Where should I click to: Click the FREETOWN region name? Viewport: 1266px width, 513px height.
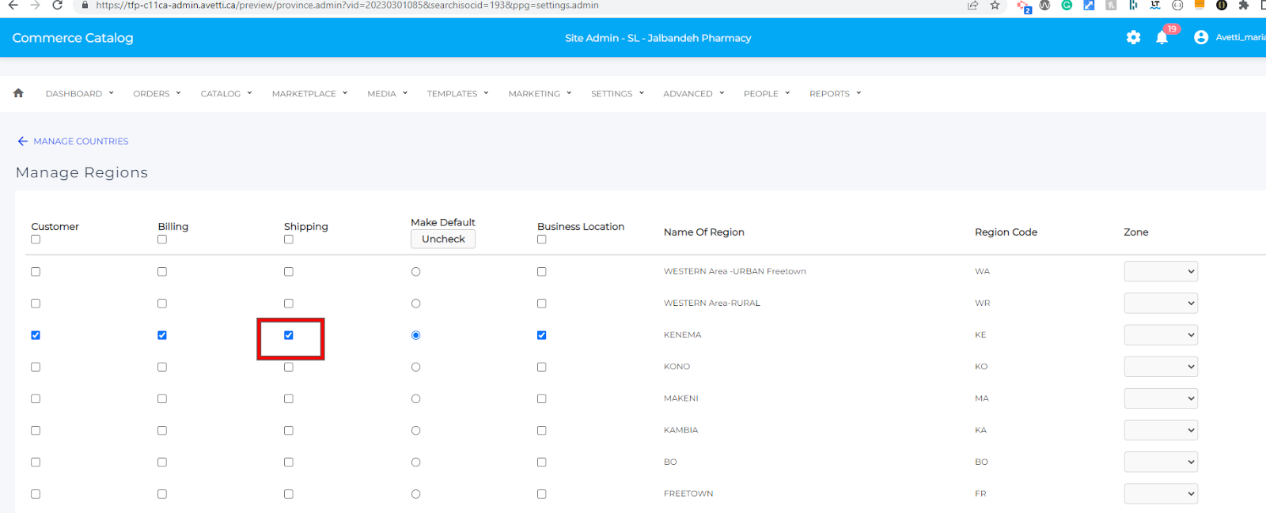click(x=688, y=493)
